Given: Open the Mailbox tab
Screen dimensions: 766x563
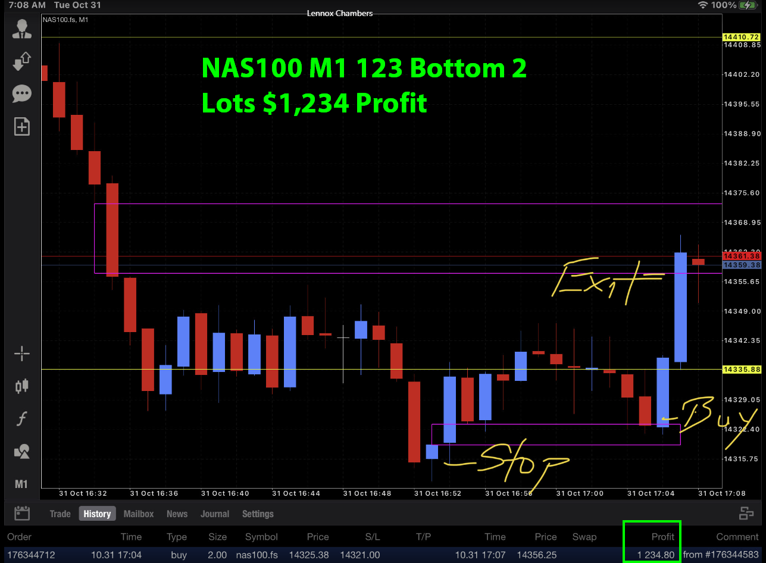Looking at the screenshot, I should (x=139, y=514).
